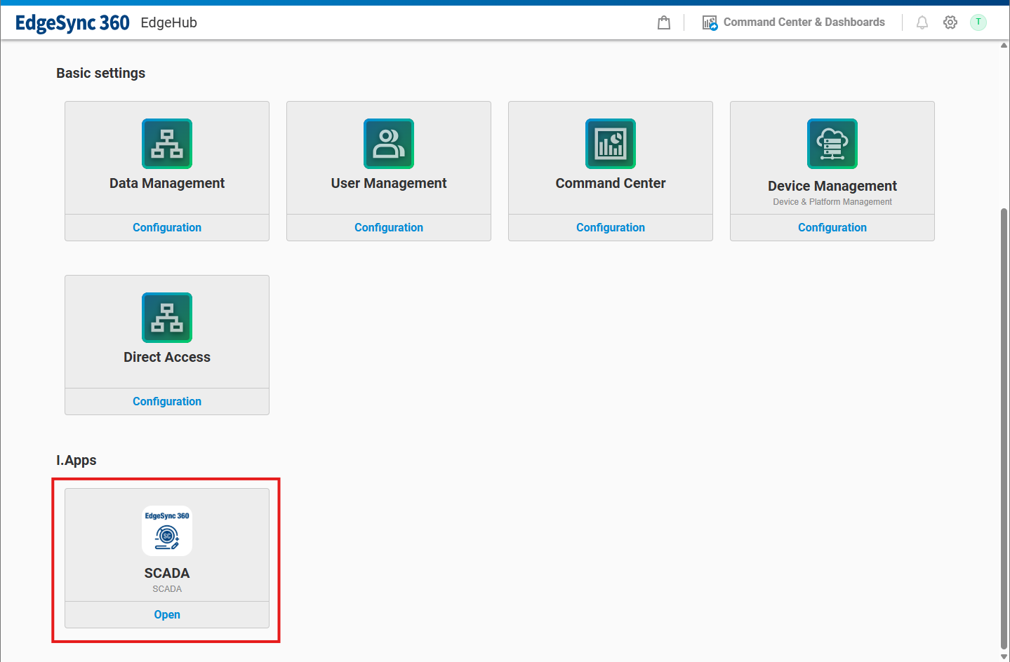
Task: Open Configuration under Command Center
Action: (611, 227)
